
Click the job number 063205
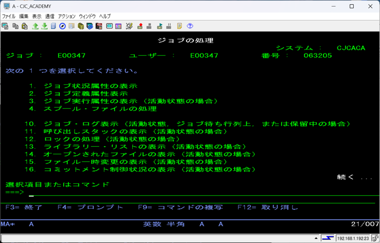click(x=318, y=56)
